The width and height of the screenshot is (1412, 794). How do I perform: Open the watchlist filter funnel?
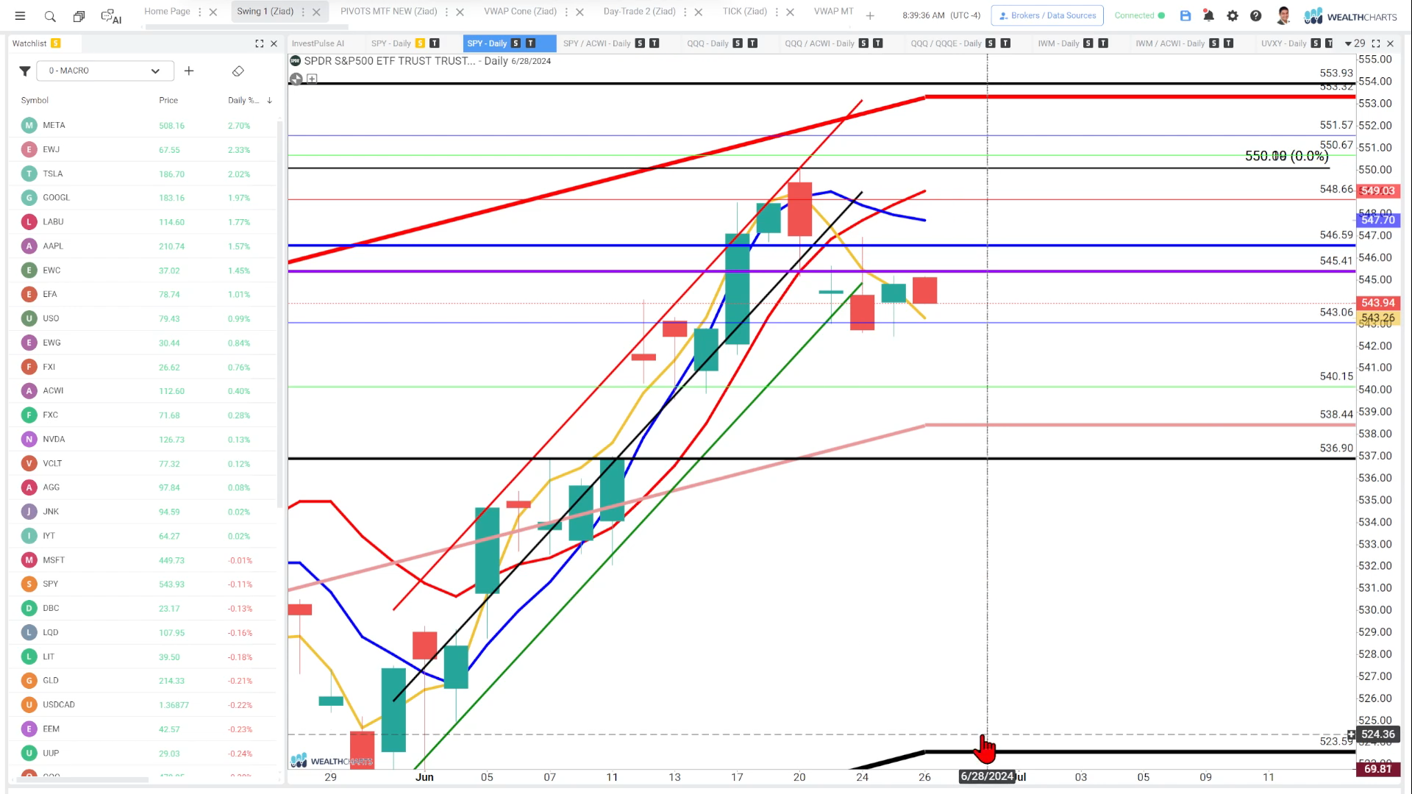25,71
